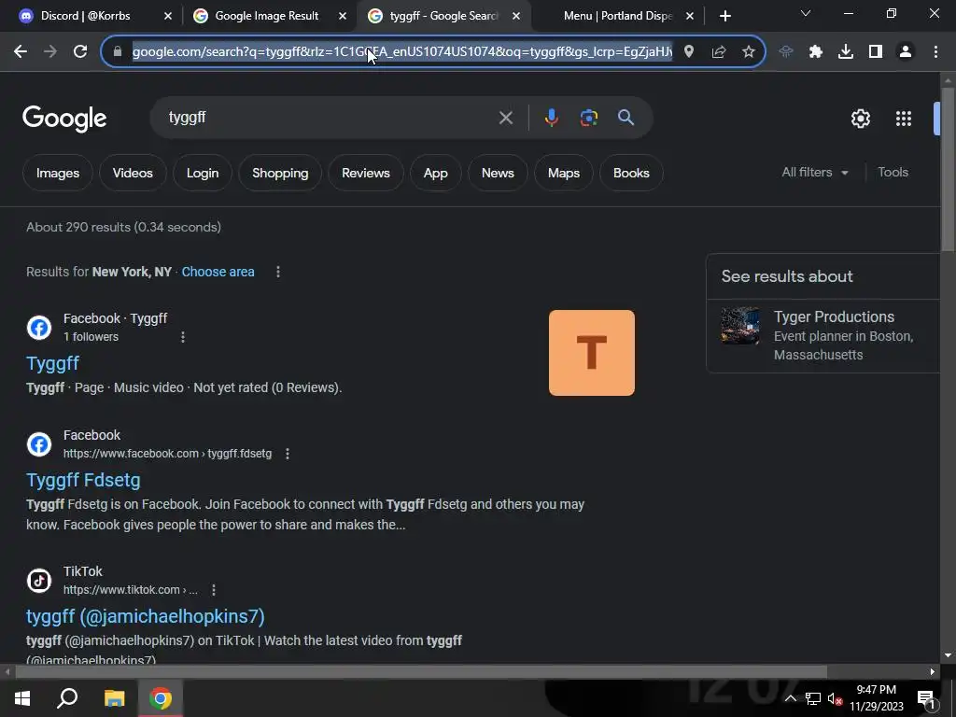This screenshot has width=956, height=717.
Task: Open tyggff (@jamichaelhopkins7) TikTok result
Action: [146, 616]
